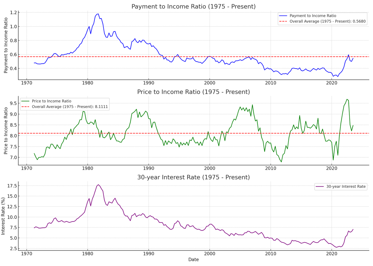
Task: Click legend text "Overall Average (1975 - Present): 8.1111"
Action: pos(70,107)
